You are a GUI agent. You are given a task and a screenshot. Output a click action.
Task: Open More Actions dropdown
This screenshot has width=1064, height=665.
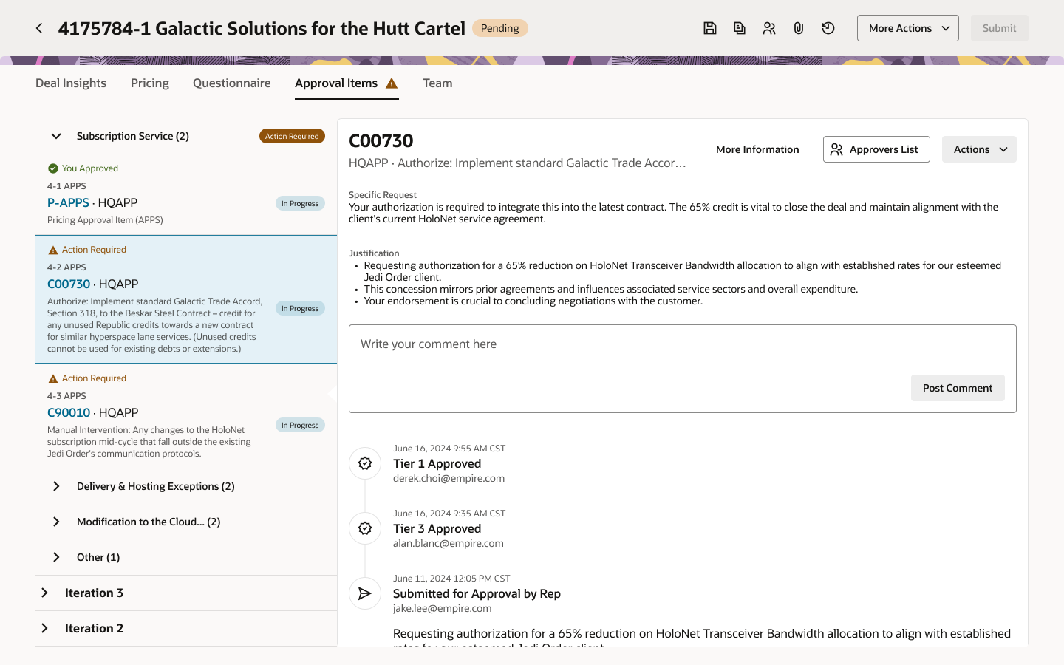(x=908, y=28)
